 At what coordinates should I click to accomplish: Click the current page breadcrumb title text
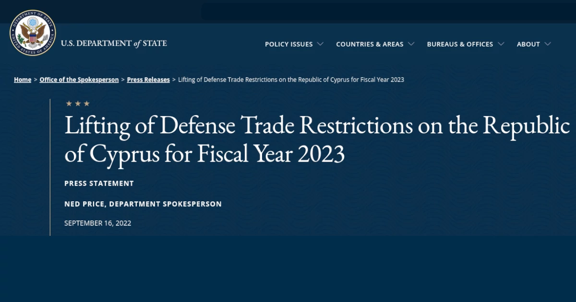(x=291, y=80)
